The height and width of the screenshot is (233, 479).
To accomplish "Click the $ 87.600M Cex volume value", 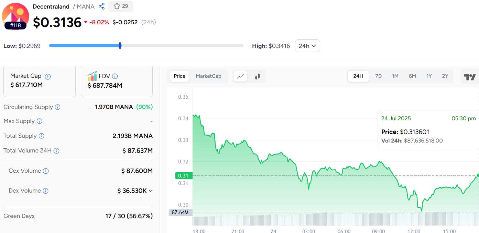I will click(137, 171).
